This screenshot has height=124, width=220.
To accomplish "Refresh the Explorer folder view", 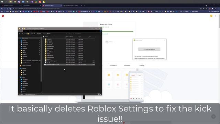I will [69, 34].
